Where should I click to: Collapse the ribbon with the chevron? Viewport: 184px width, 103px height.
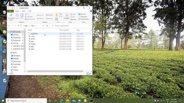(89, 11)
